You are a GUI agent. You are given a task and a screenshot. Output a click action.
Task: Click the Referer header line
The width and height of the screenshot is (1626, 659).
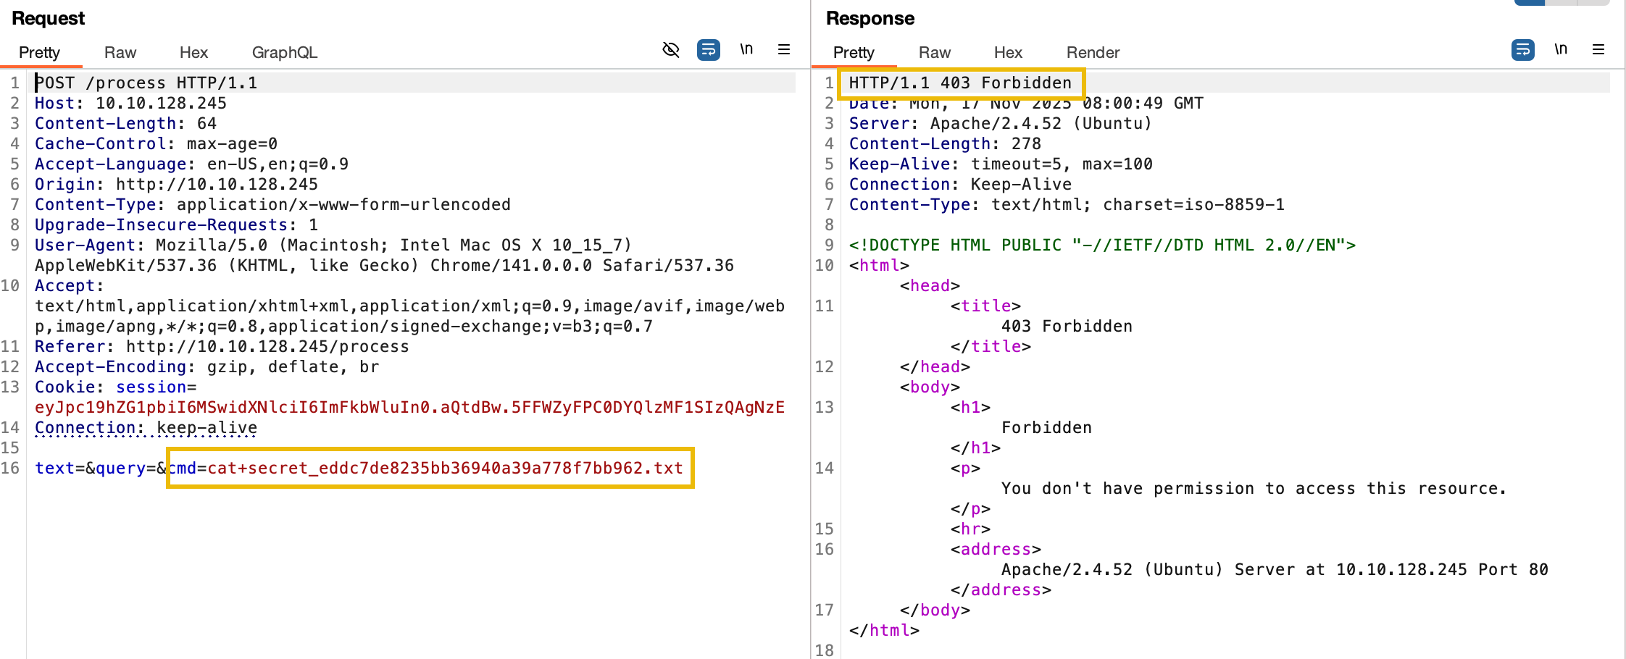click(222, 346)
